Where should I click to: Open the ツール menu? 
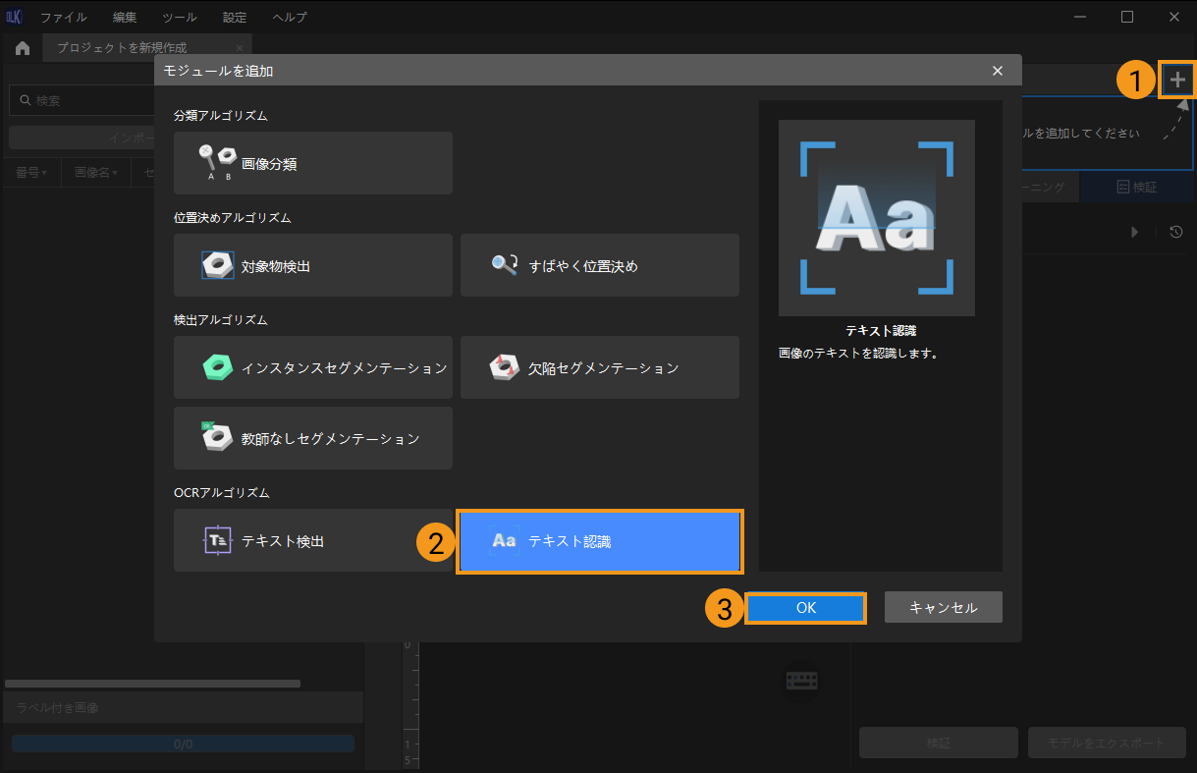point(180,17)
